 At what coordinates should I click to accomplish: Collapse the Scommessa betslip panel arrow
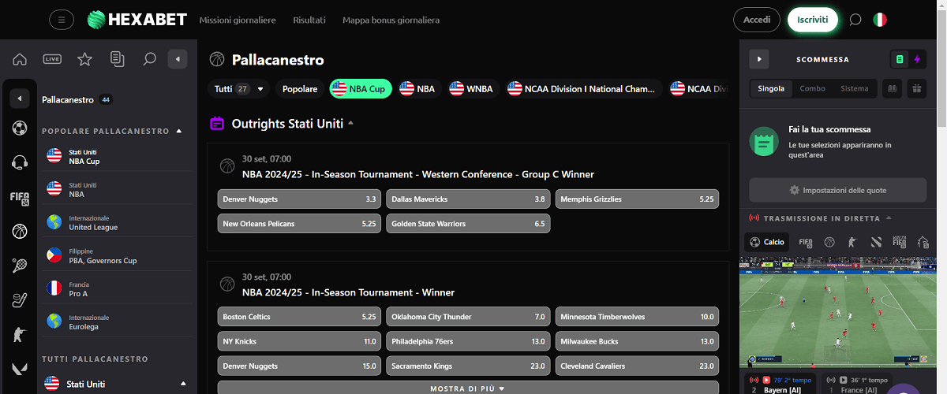tap(758, 59)
